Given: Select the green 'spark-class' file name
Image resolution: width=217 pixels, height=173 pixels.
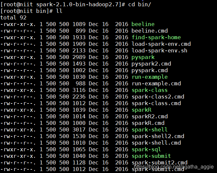Looking at the screenshot, I should 150,90.
